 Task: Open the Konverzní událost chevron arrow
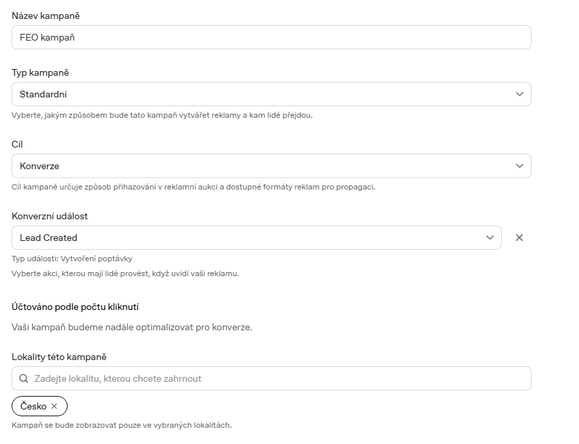pyautogui.click(x=490, y=238)
